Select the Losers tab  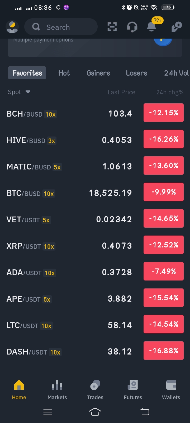pyautogui.click(x=136, y=73)
